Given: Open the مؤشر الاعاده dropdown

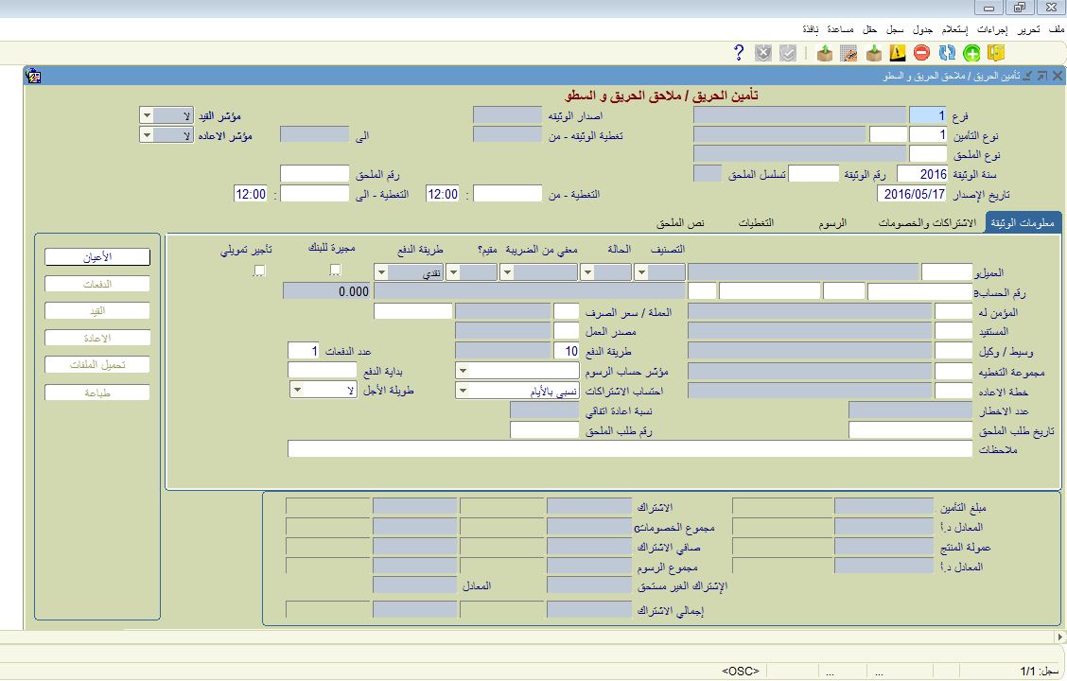Looking at the screenshot, I should 147,135.
